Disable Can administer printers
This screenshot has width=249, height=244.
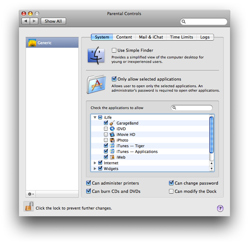point(88,183)
